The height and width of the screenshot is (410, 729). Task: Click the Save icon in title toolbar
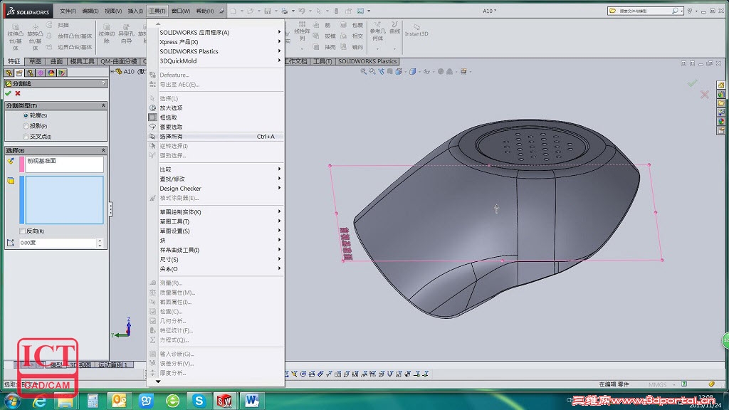click(x=268, y=11)
